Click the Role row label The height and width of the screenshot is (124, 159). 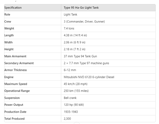pos(7,14)
